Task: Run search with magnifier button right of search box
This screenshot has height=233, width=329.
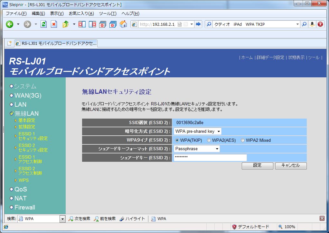Action: pyautogui.click(x=304, y=24)
